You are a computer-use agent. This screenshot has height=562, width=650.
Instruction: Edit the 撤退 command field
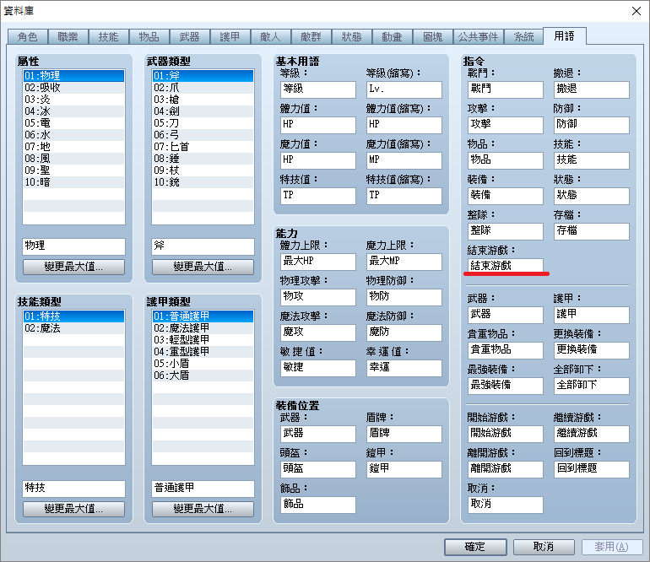coord(592,89)
